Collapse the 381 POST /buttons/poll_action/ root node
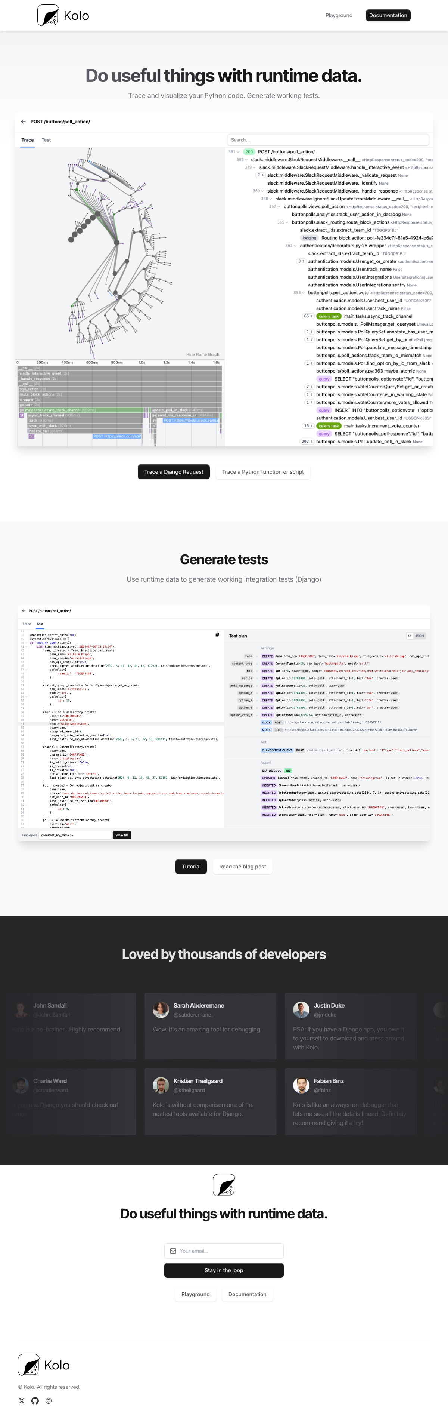The width and height of the screenshot is (448, 1424). click(234, 151)
